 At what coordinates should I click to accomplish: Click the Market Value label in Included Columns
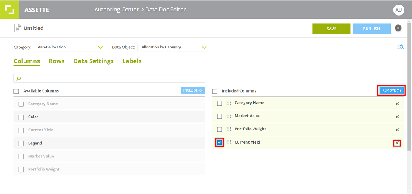[x=247, y=116]
